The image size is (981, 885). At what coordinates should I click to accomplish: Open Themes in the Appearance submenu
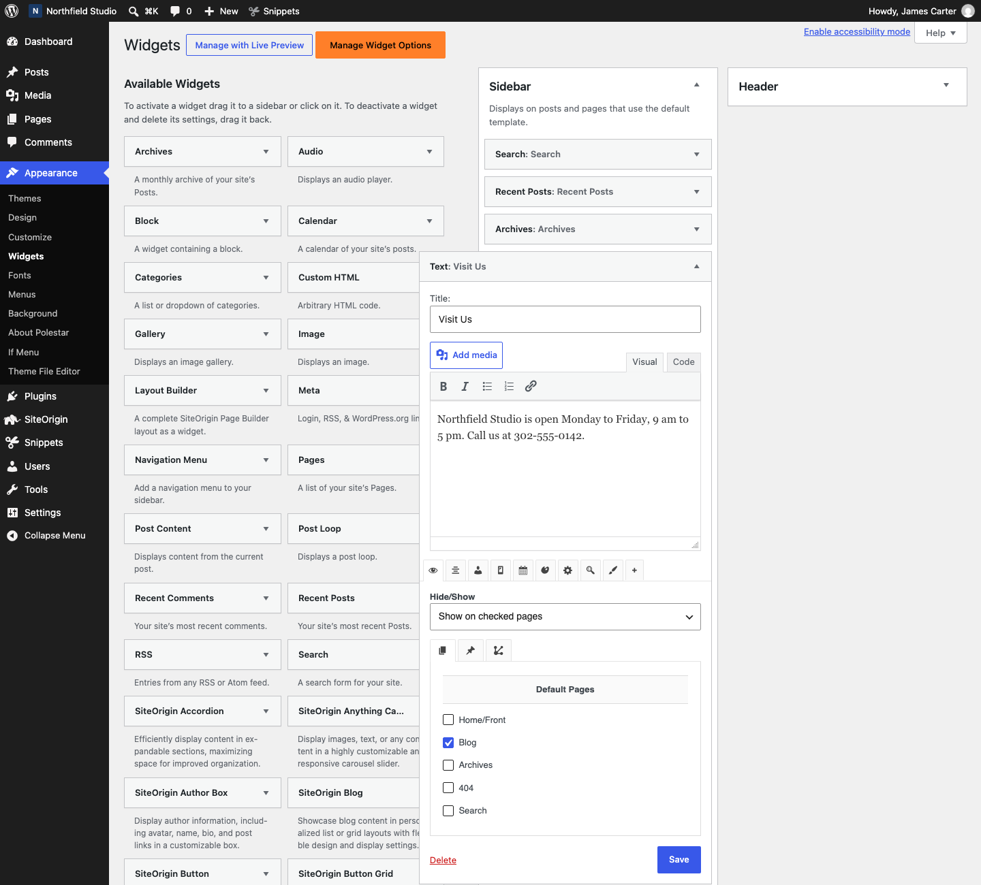pos(25,199)
